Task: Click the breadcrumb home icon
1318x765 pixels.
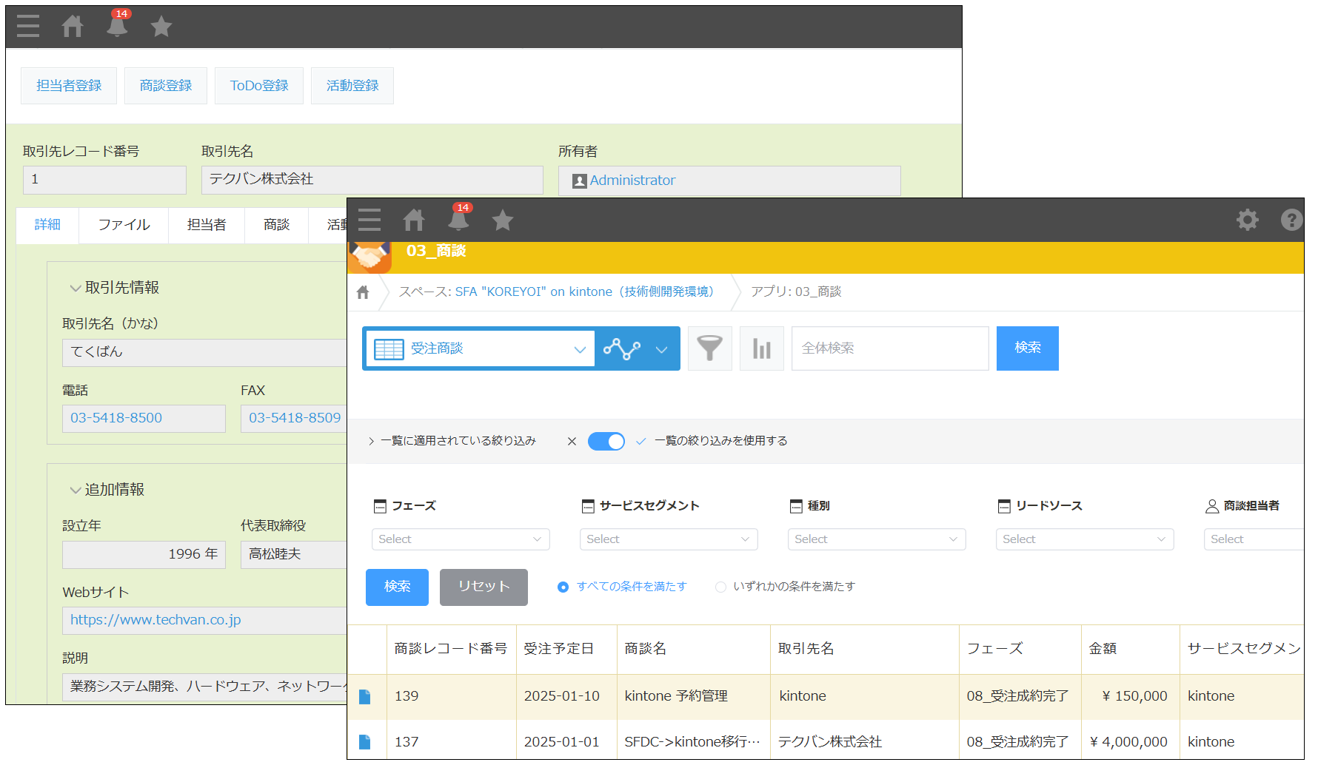Action: click(x=363, y=292)
